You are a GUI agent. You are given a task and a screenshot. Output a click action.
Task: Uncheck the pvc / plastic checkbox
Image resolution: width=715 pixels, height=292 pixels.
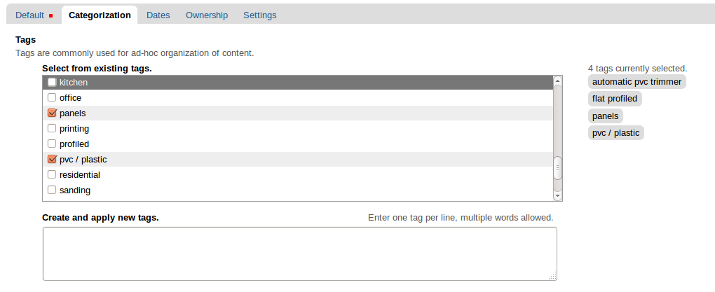[x=52, y=160]
